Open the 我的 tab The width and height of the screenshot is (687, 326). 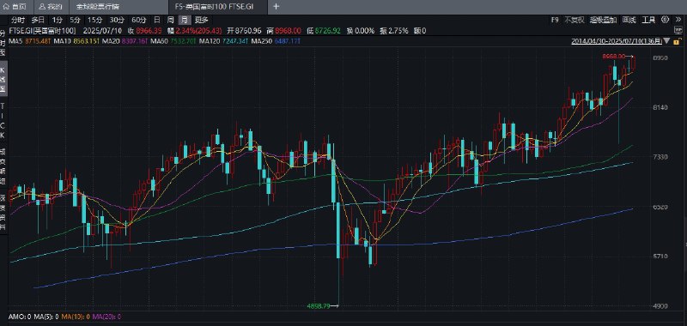click(51, 7)
